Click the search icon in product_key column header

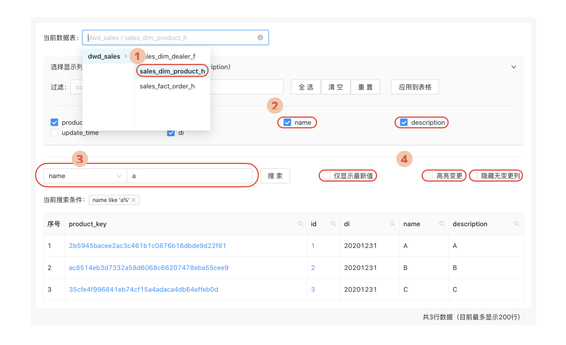click(x=300, y=224)
